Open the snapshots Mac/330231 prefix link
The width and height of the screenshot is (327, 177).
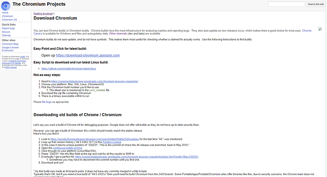137,157
